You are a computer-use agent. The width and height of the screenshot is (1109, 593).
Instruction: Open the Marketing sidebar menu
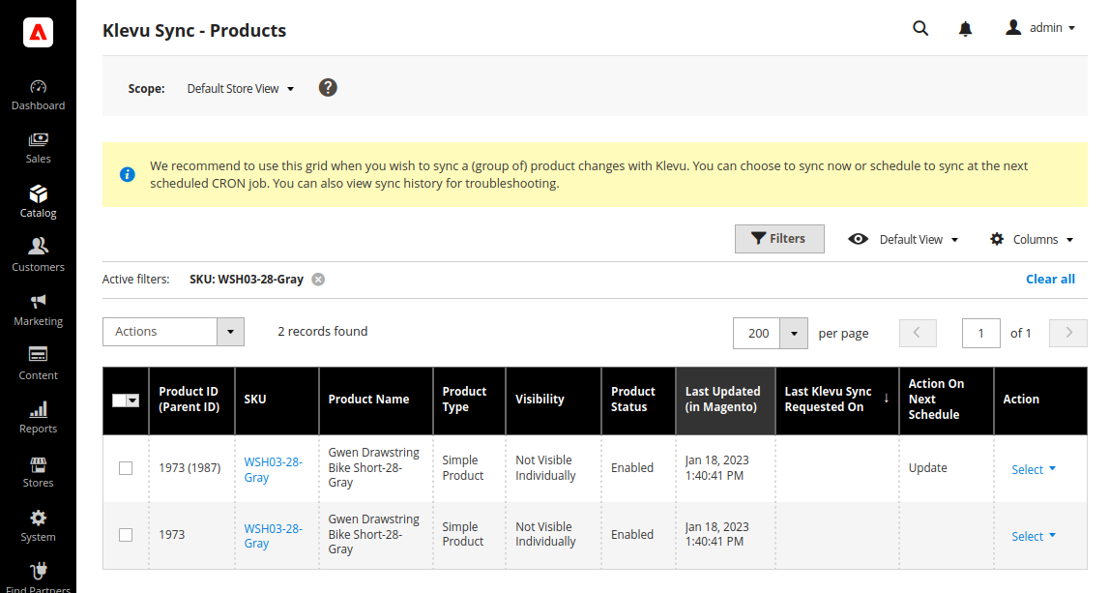(39, 310)
